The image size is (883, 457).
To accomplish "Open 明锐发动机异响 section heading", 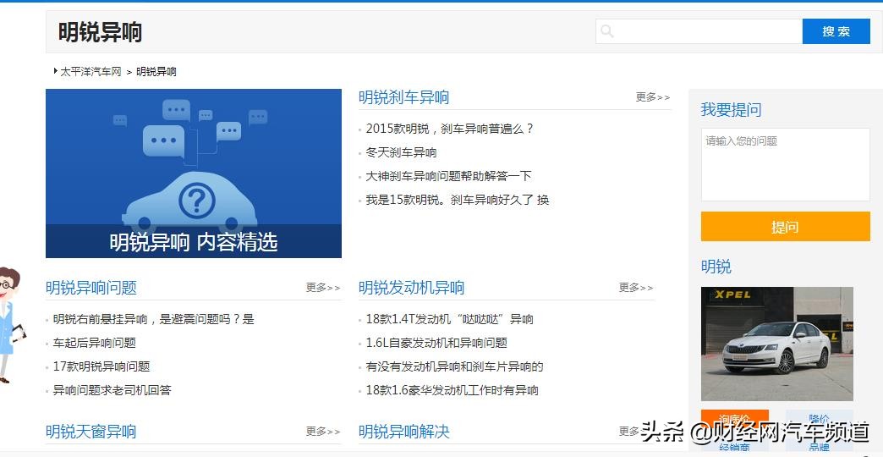I will coord(411,288).
